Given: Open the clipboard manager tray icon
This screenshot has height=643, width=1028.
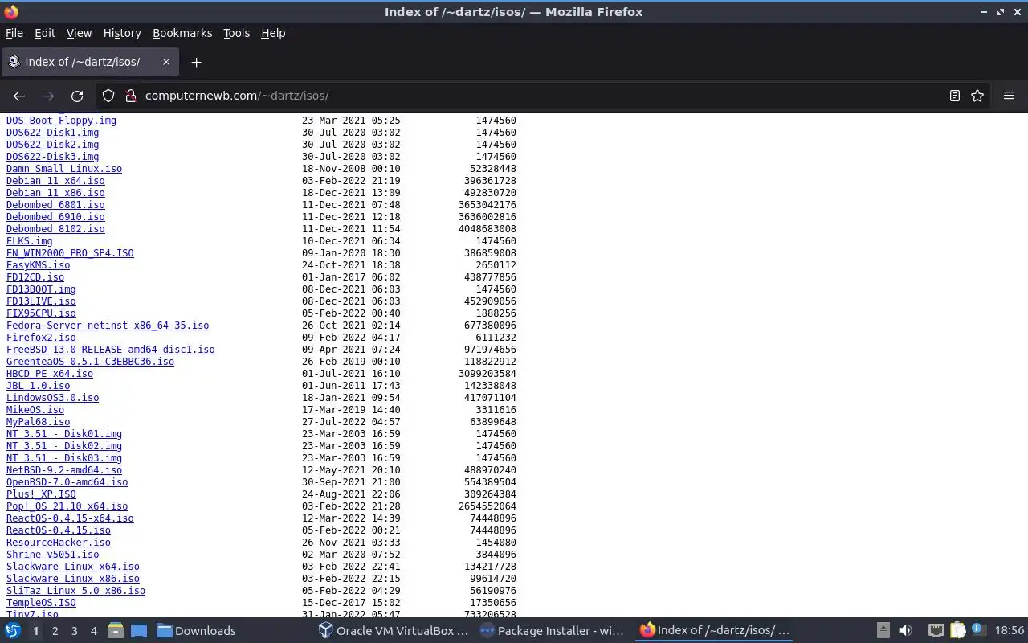Looking at the screenshot, I should pos(957,630).
